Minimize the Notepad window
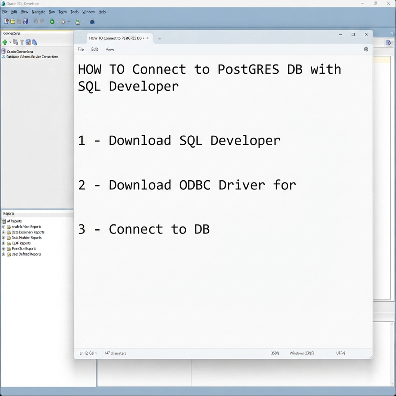The width and height of the screenshot is (396, 396). [340, 35]
